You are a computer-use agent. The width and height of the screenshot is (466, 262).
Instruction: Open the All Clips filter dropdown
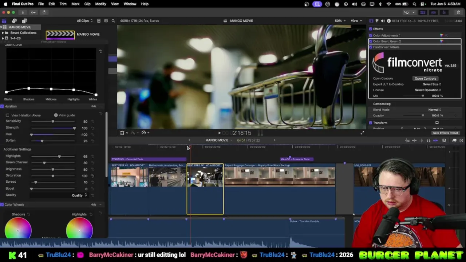point(84,21)
